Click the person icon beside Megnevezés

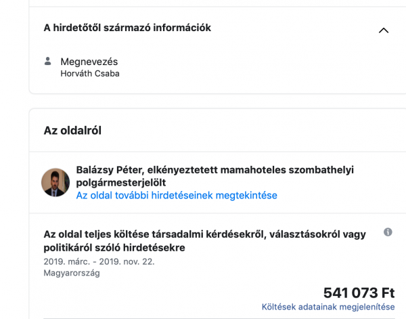[x=47, y=61]
